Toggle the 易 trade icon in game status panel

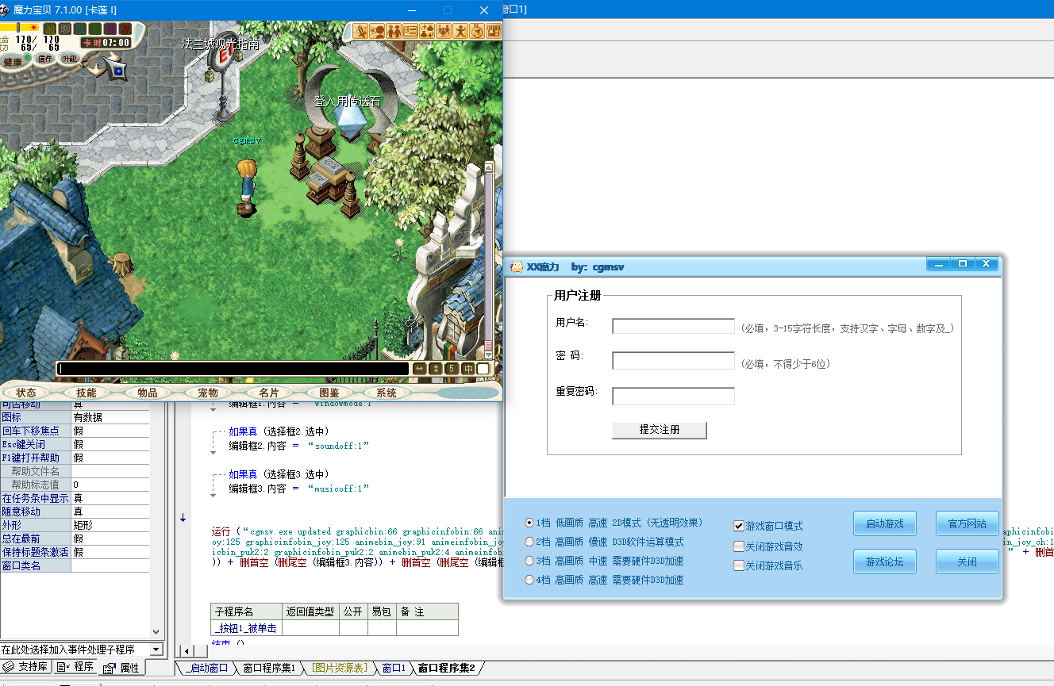tap(110, 29)
